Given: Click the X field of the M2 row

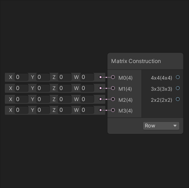Looking at the screenshot, I should [x=22, y=99].
